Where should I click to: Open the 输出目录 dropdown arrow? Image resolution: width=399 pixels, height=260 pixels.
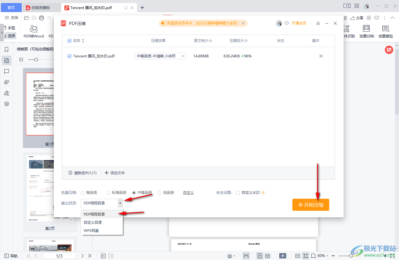[x=120, y=203]
